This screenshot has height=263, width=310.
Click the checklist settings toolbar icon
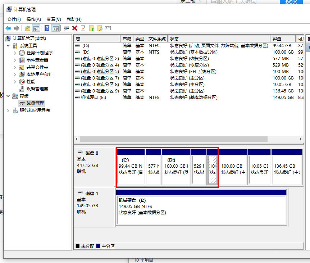point(108,28)
